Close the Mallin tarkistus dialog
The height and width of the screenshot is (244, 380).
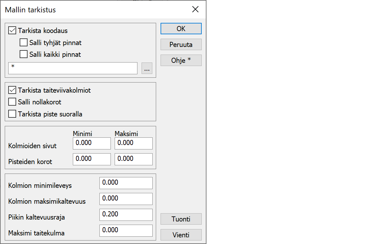pos(195,10)
